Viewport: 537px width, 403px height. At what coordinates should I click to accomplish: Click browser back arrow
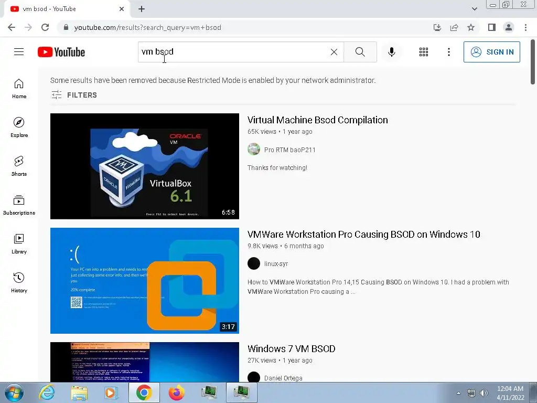click(x=12, y=27)
